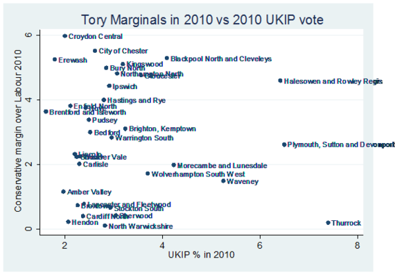Click the Brighton, Kemptown data point
This screenshot has width=395, height=275.
click(125, 128)
